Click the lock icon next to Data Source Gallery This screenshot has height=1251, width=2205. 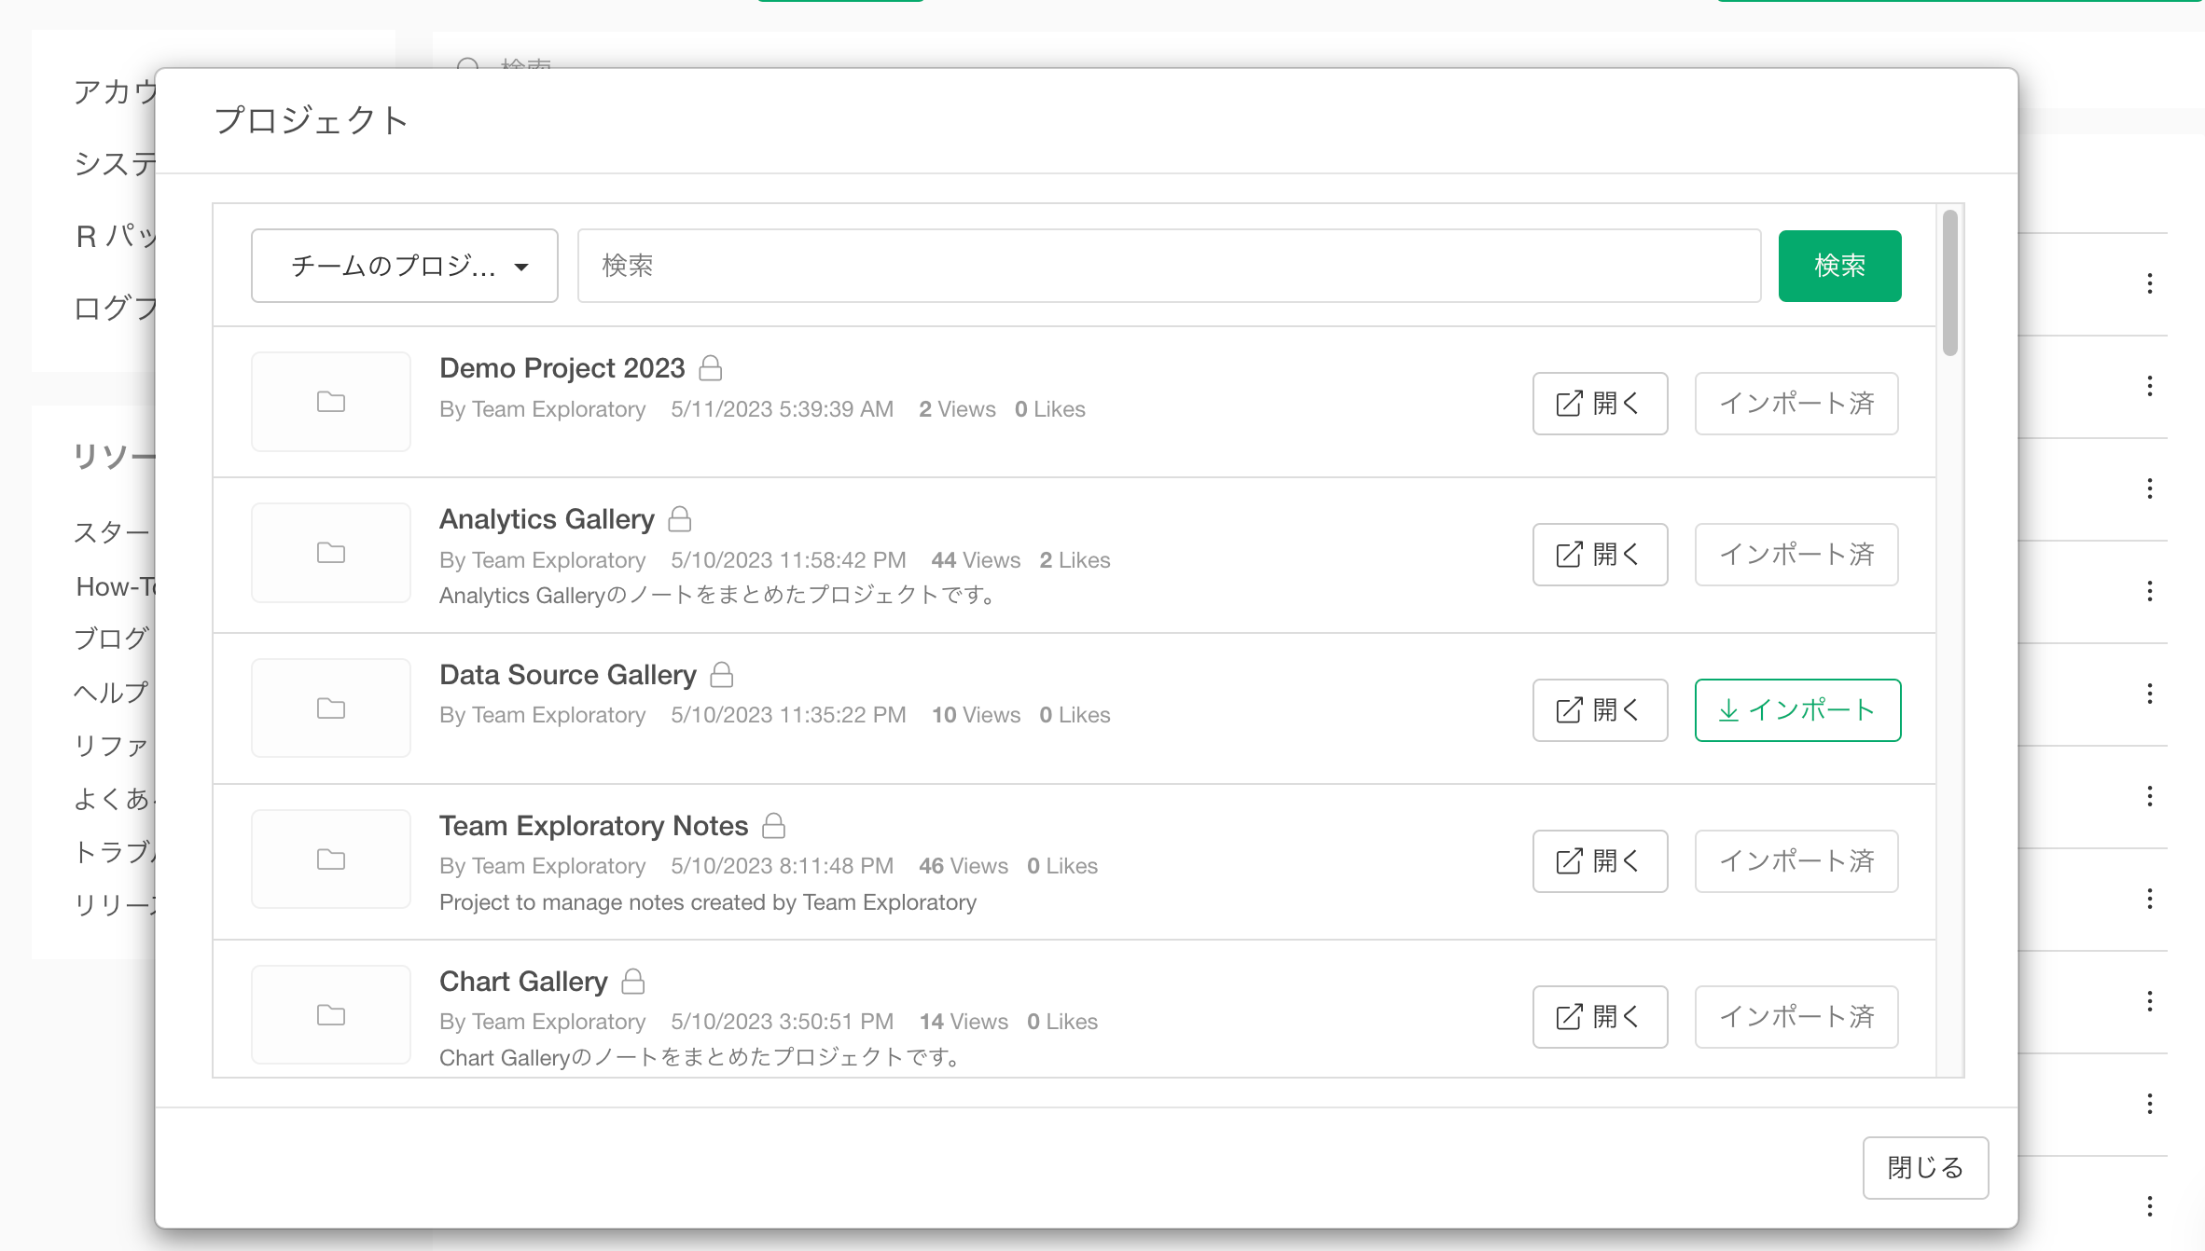722,675
